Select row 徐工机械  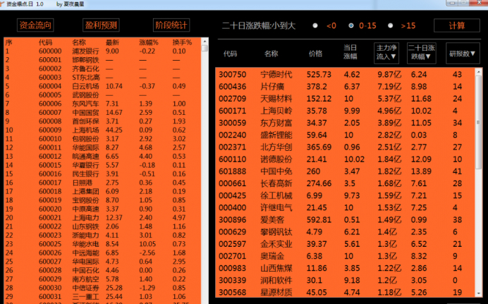pos(346,195)
